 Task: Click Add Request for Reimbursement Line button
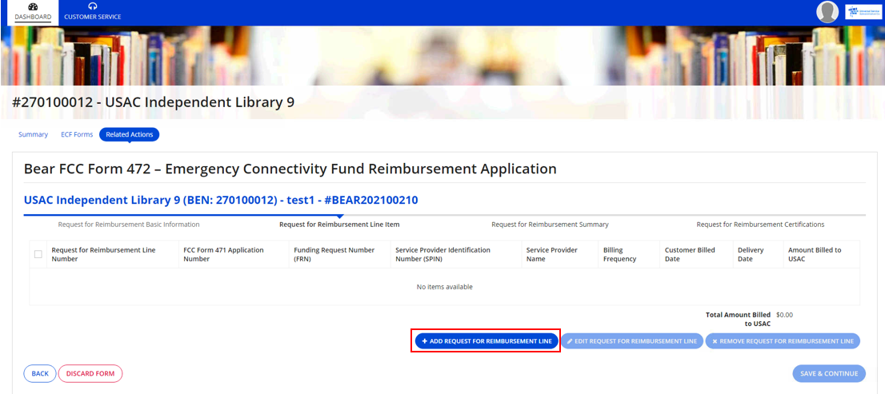coord(487,341)
